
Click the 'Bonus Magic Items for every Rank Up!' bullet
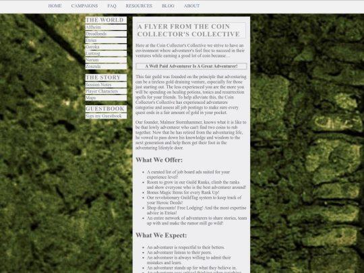click(183, 192)
